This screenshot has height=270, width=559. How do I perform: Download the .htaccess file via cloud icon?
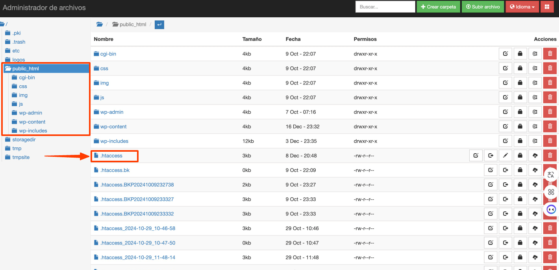(535, 156)
